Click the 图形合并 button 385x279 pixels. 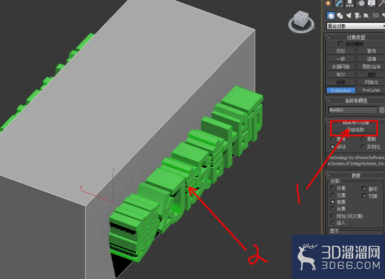371,67
